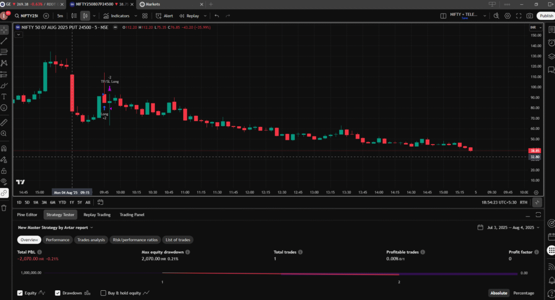Viewport: 555px width, 300px height.
Task: Select the Text annotation tool
Action: [4, 96]
